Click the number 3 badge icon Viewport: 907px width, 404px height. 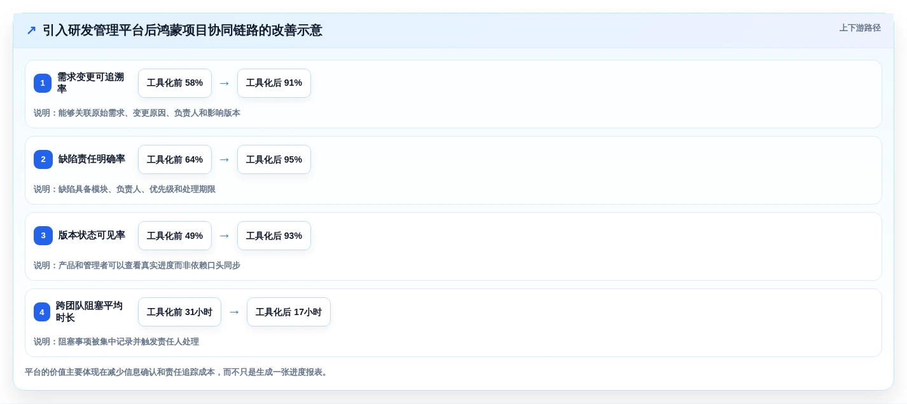coord(43,236)
